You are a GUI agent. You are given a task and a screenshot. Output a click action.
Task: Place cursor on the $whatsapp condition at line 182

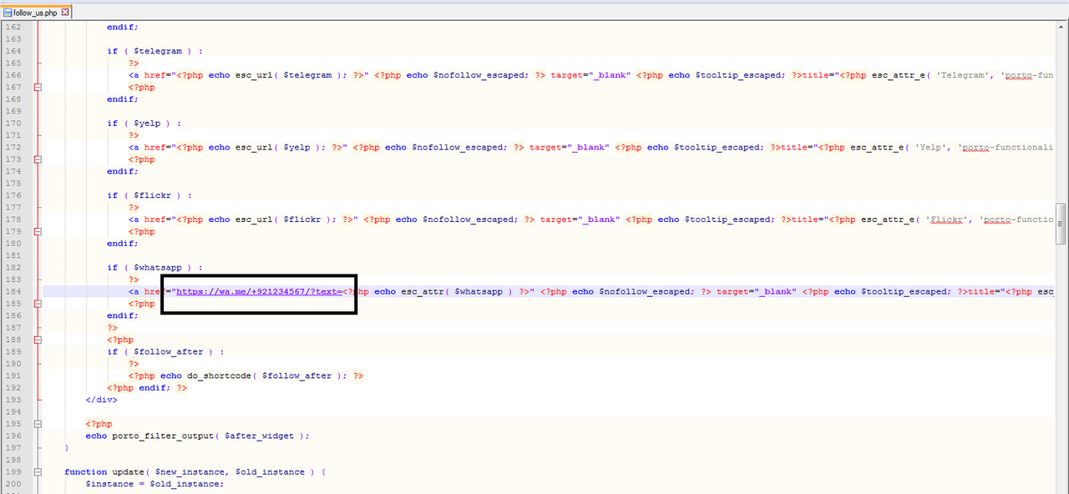(160, 268)
